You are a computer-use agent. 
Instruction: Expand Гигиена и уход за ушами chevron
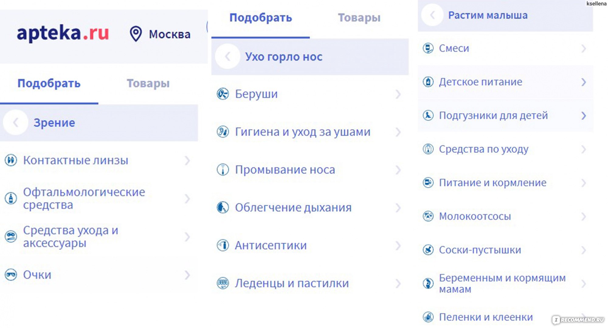coord(398,132)
